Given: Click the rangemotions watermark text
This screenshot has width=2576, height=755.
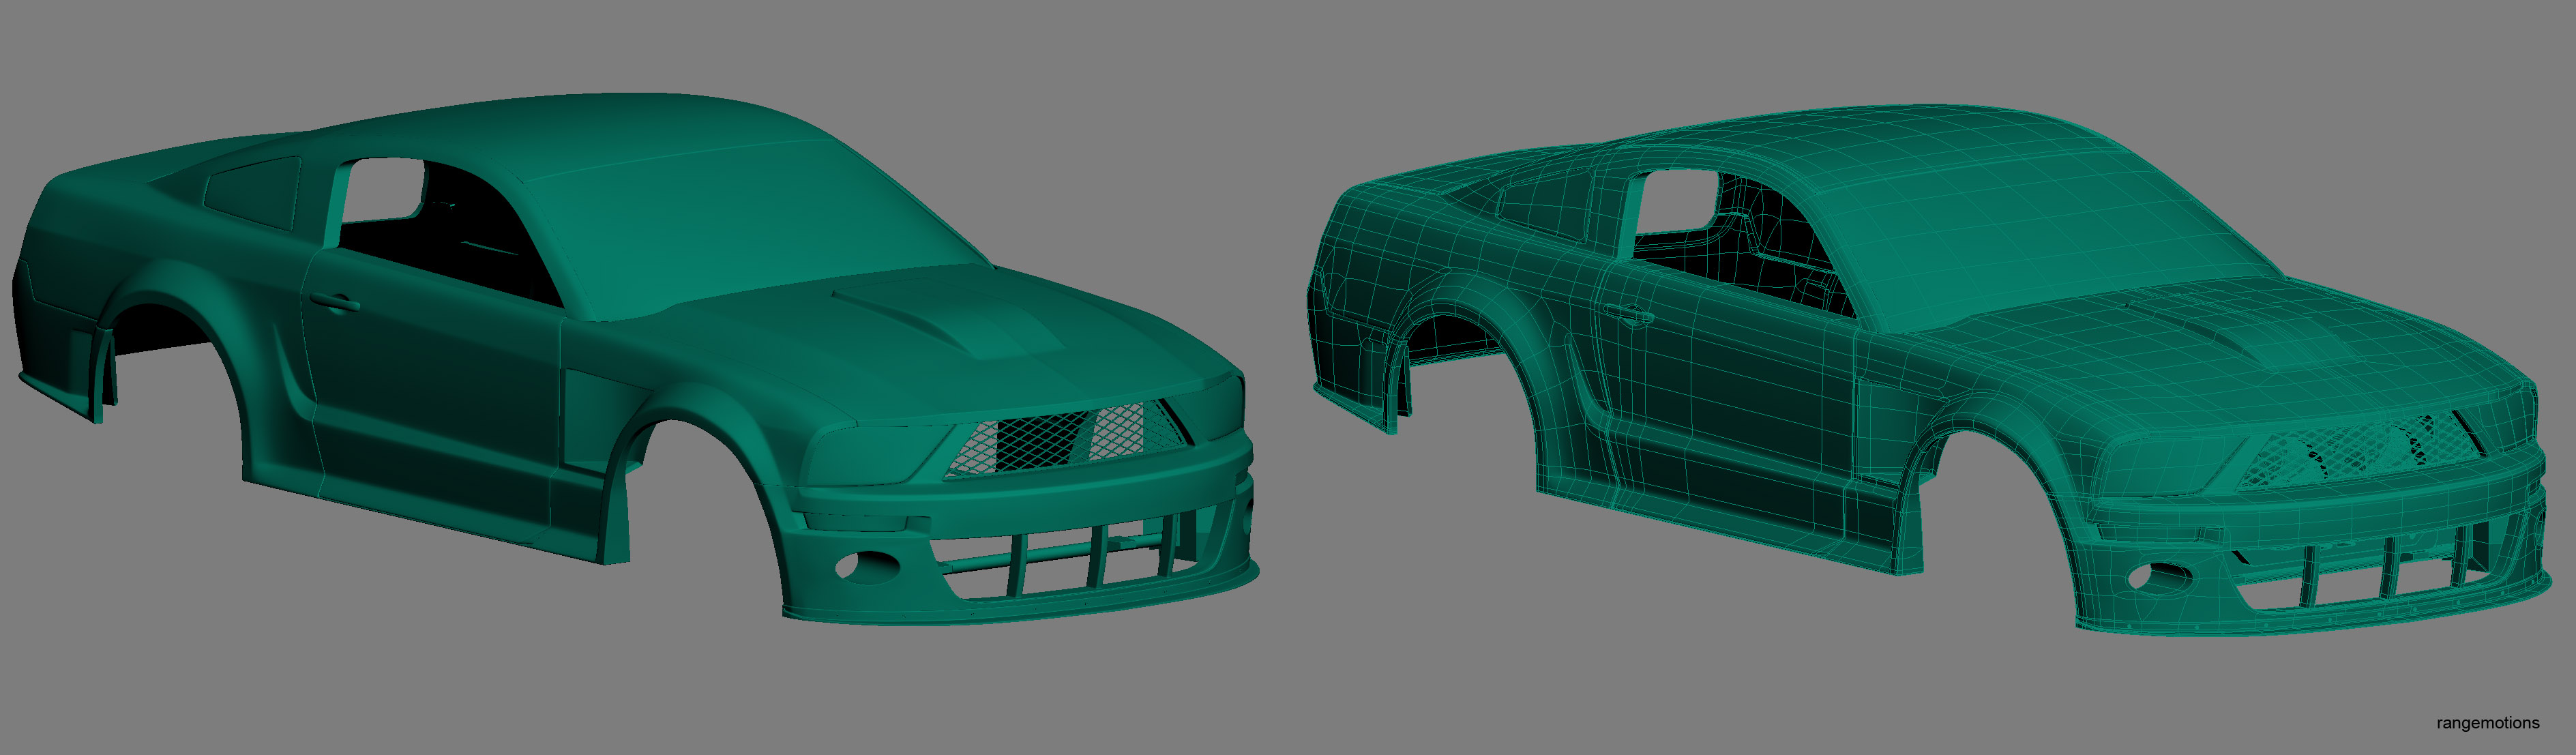Looking at the screenshot, I should tap(2487, 723).
